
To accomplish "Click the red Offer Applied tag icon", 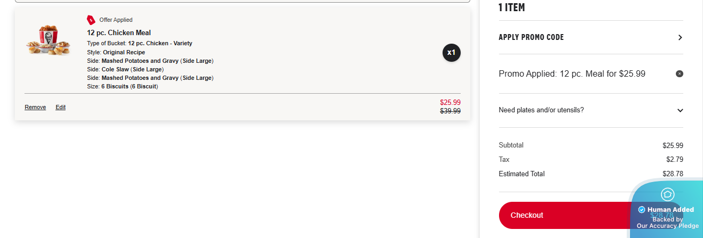I will tap(91, 20).
